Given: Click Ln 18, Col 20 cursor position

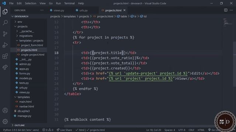Looking at the screenshot, I should pyautogui.click(x=153, y=130).
